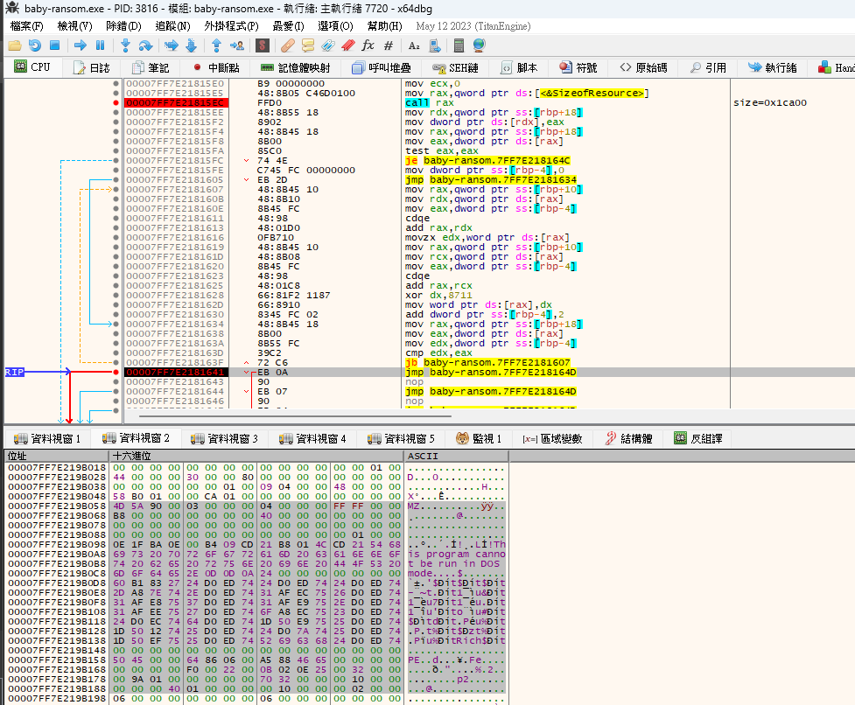Step over using the curved-arrow icon
Viewport: 855px width, 705px height.
(145, 45)
